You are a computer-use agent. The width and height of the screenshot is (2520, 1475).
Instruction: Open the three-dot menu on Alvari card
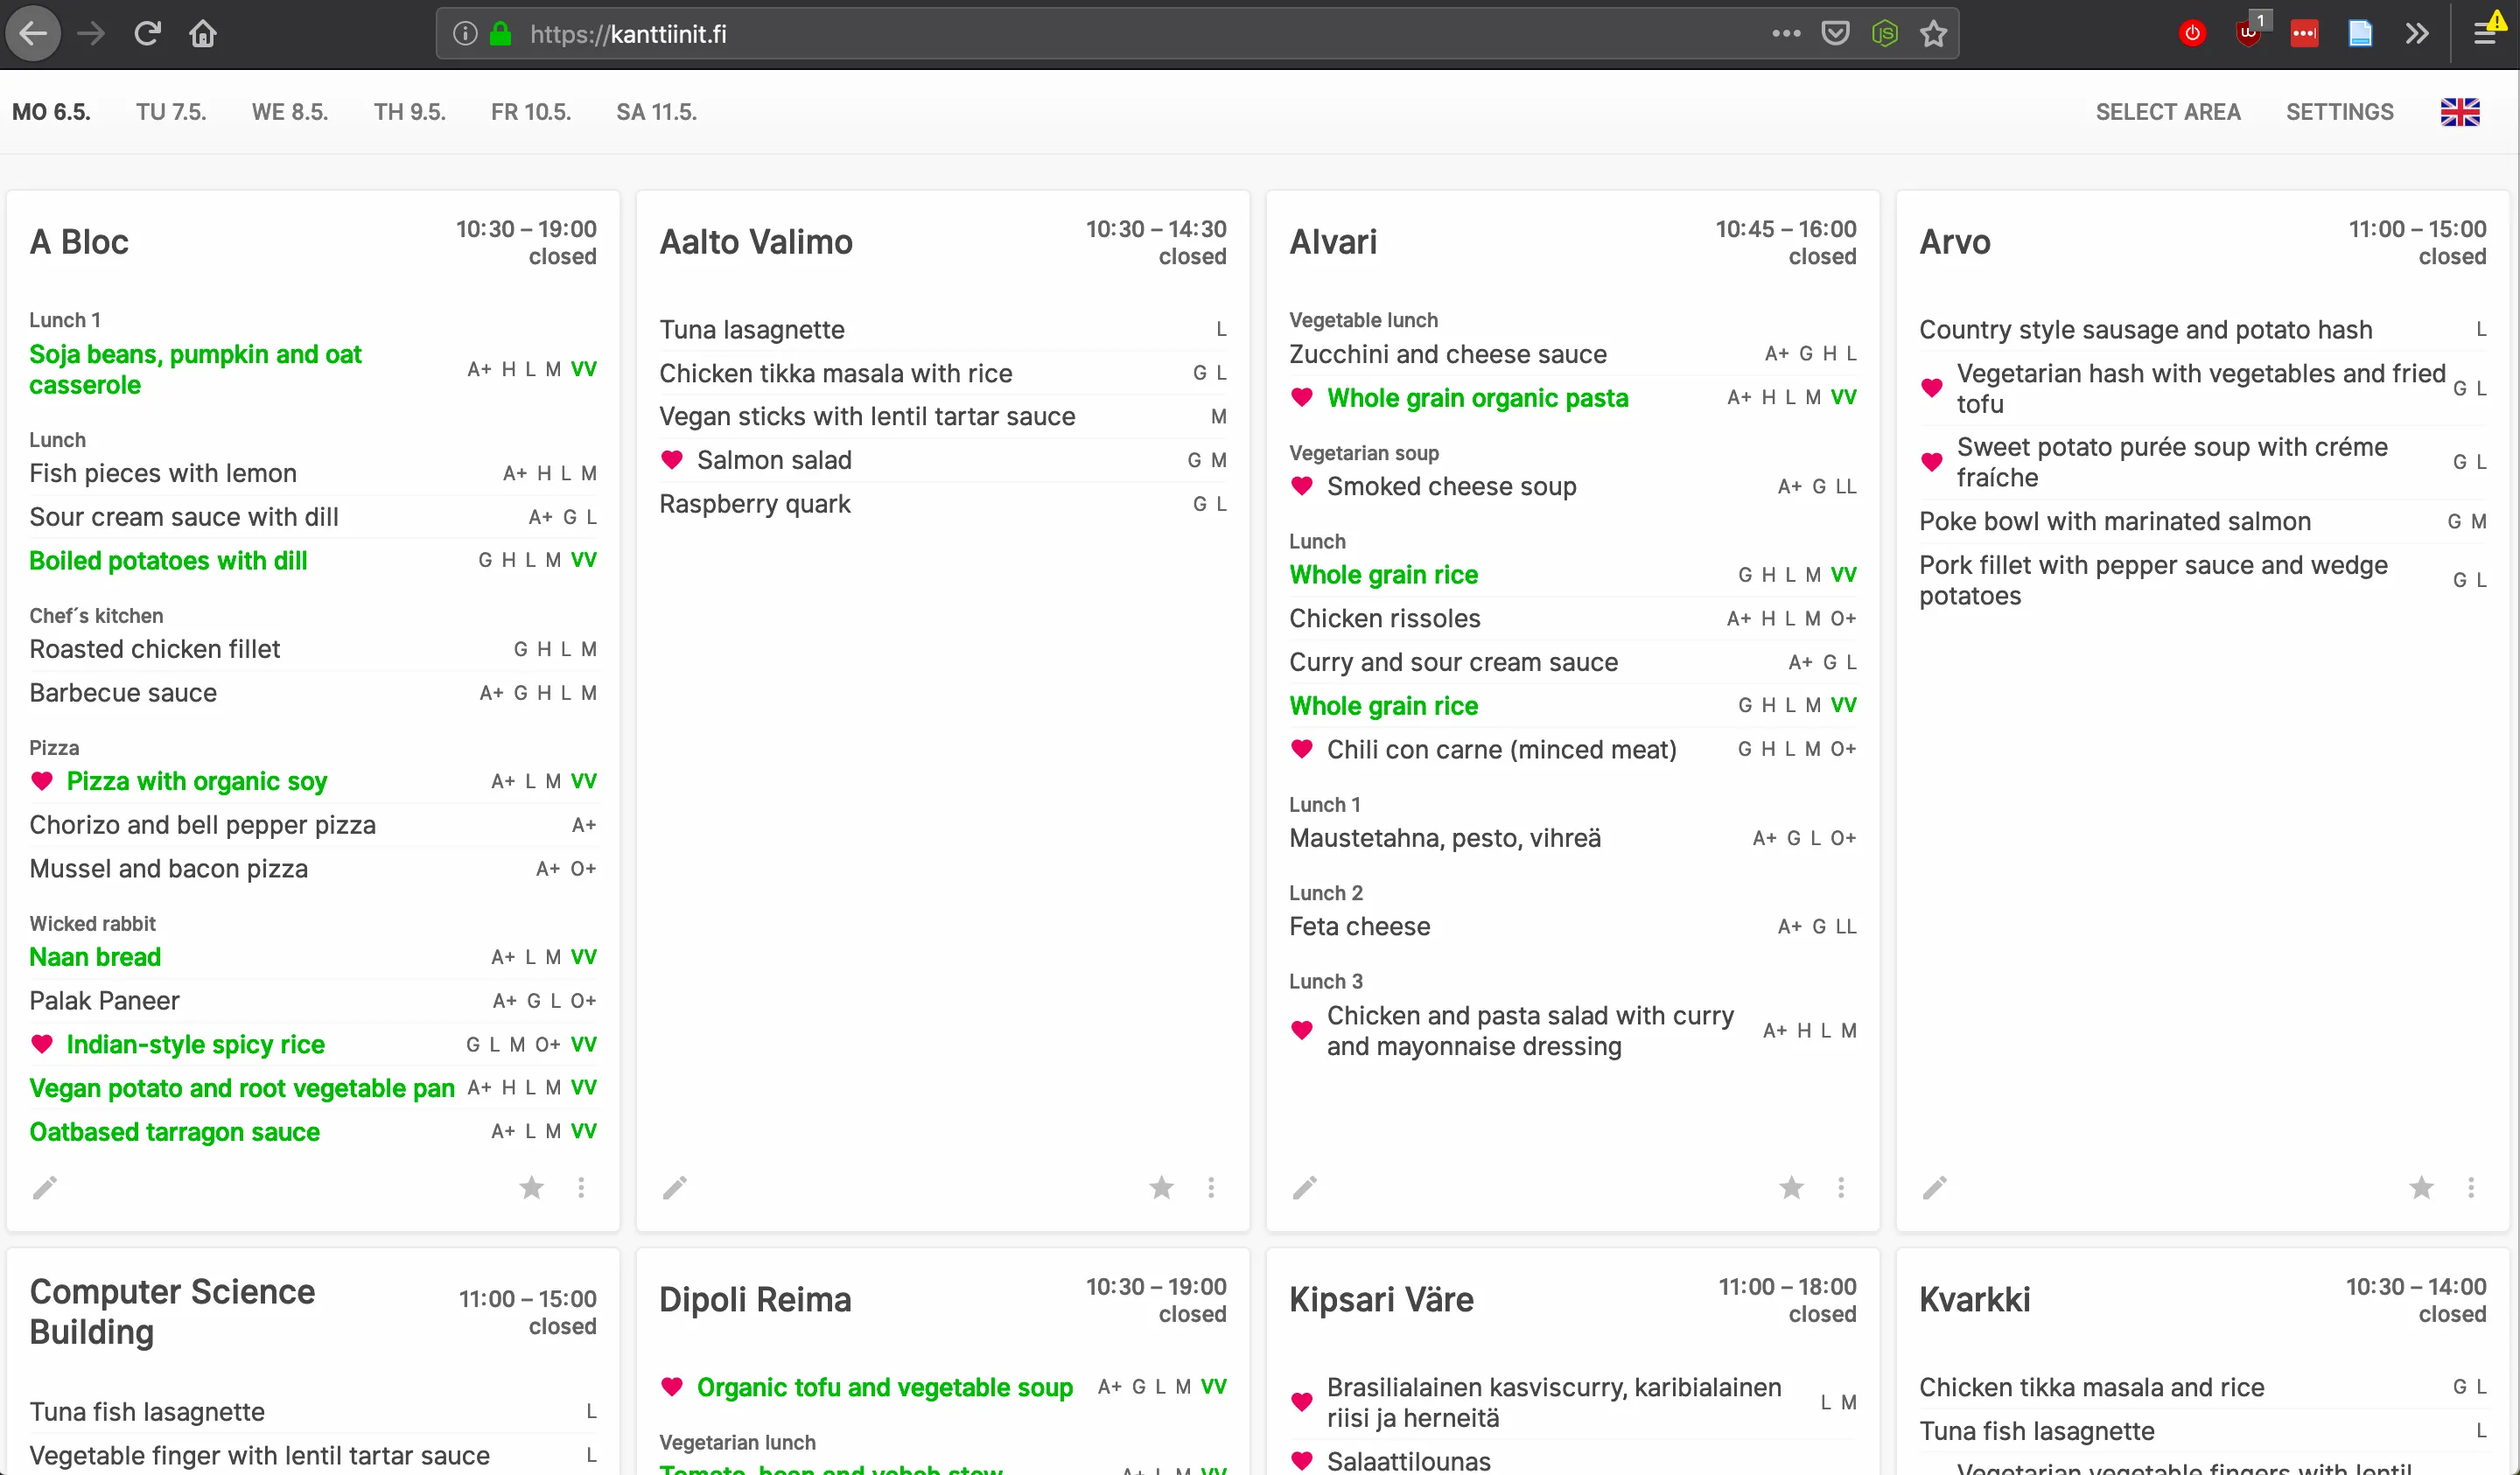point(1841,1187)
